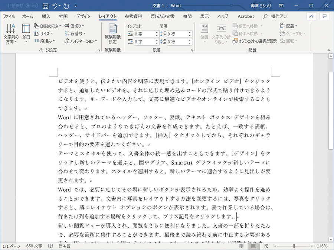334x250 pixels.
Task: Click the save icon in title bar
Action: (45, 6)
